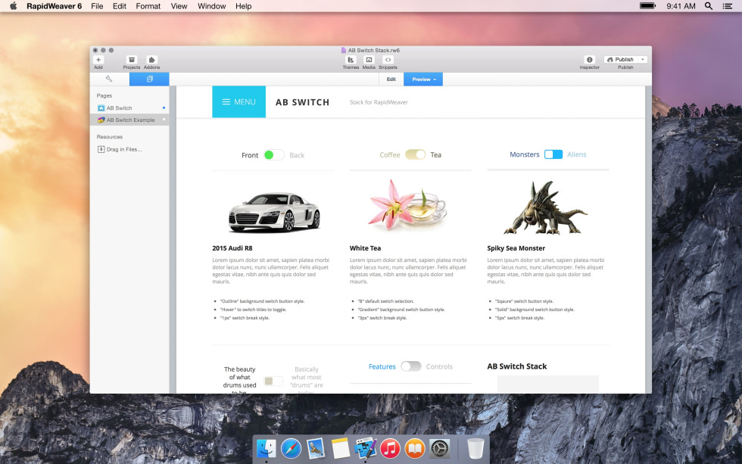
Task: Switch to Edit mode
Action: [391, 79]
